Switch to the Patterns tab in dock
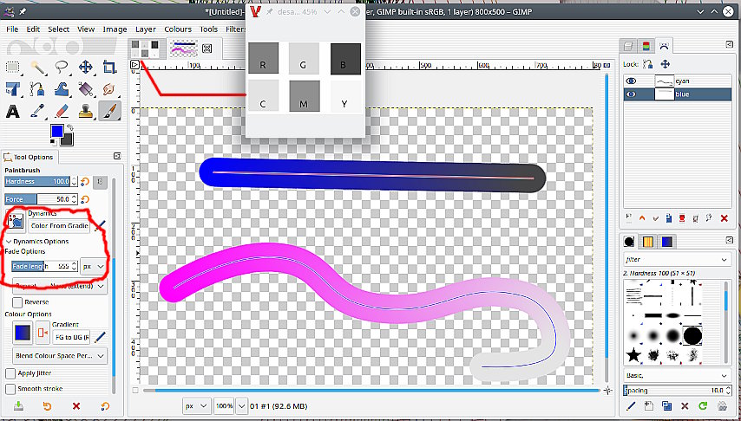This screenshot has height=421, width=741. coord(647,242)
